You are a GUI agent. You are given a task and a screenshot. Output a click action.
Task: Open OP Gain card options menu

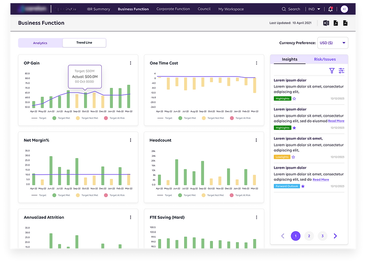point(131,63)
